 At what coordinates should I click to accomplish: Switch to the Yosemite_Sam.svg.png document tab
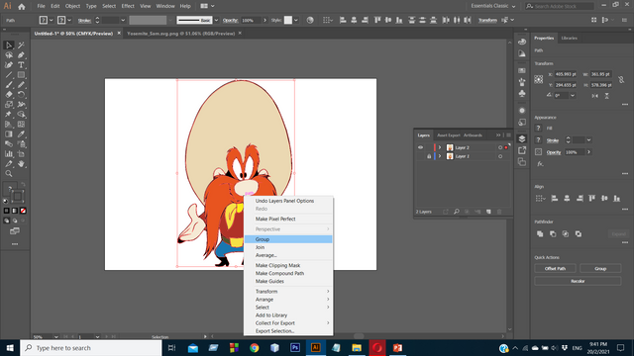(x=180, y=34)
